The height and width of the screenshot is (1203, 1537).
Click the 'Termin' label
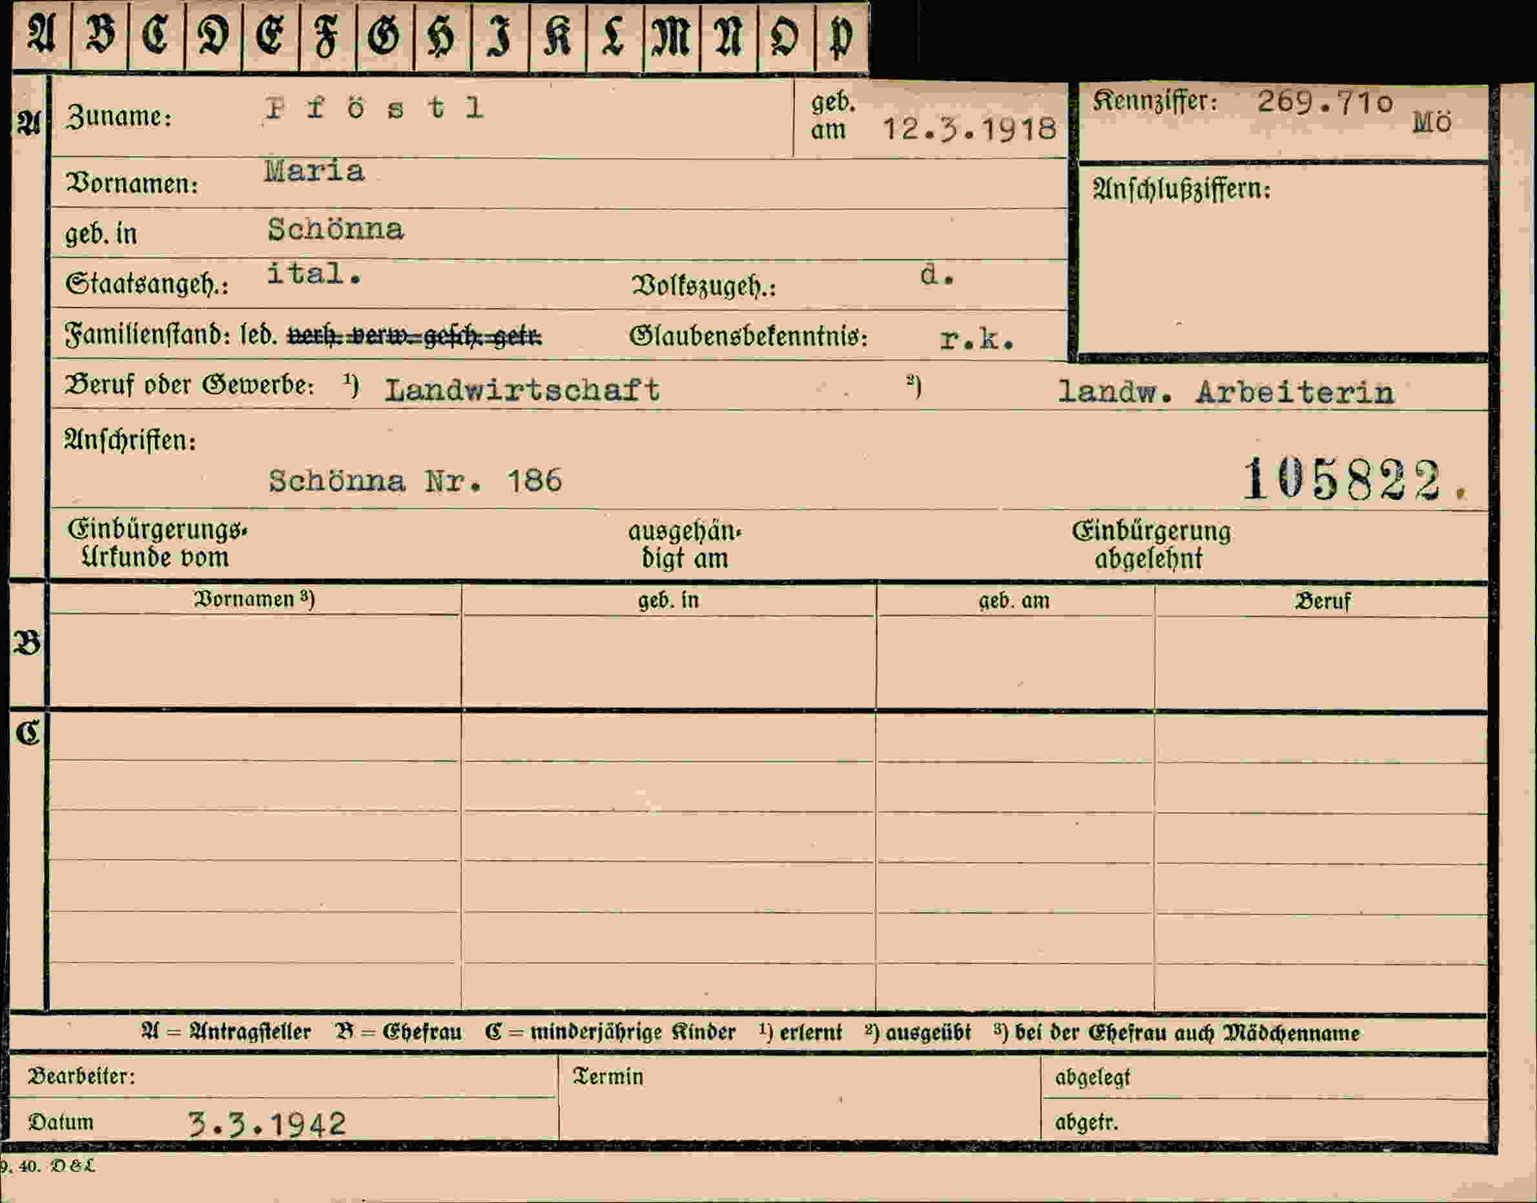pos(608,1077)
